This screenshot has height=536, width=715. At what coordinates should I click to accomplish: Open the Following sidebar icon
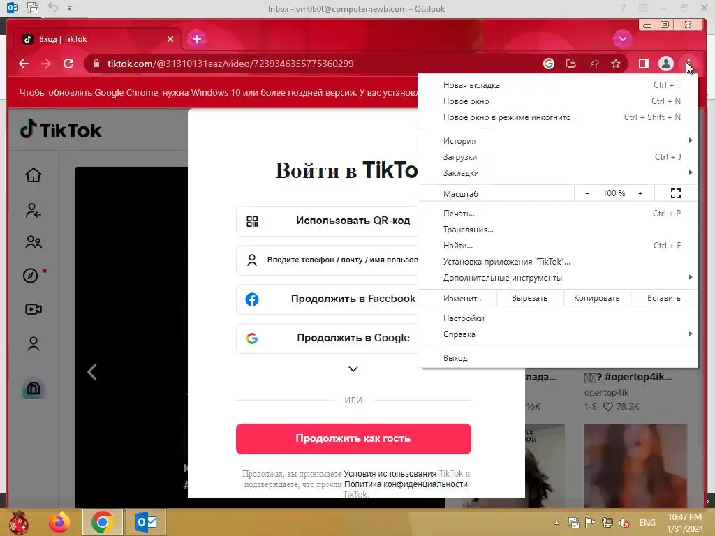tap(34, 210)
